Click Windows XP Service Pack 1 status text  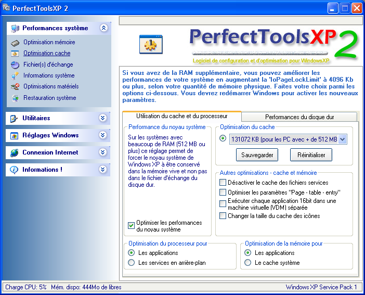tap(321, 287)
